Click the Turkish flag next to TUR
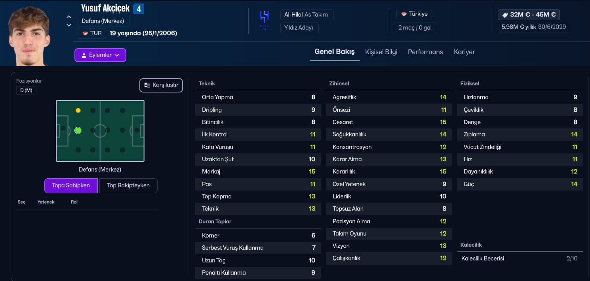590x281 pixels. coord(85,33)
